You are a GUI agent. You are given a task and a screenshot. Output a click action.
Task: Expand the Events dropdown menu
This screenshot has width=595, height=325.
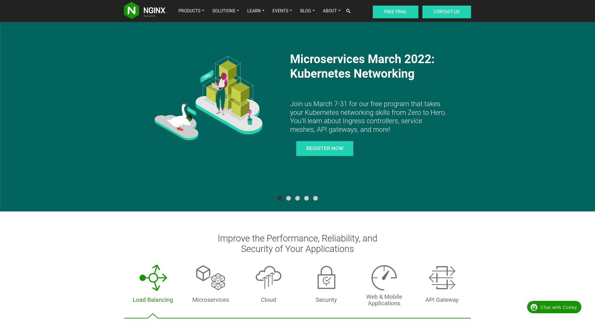[x=282, y=11]
